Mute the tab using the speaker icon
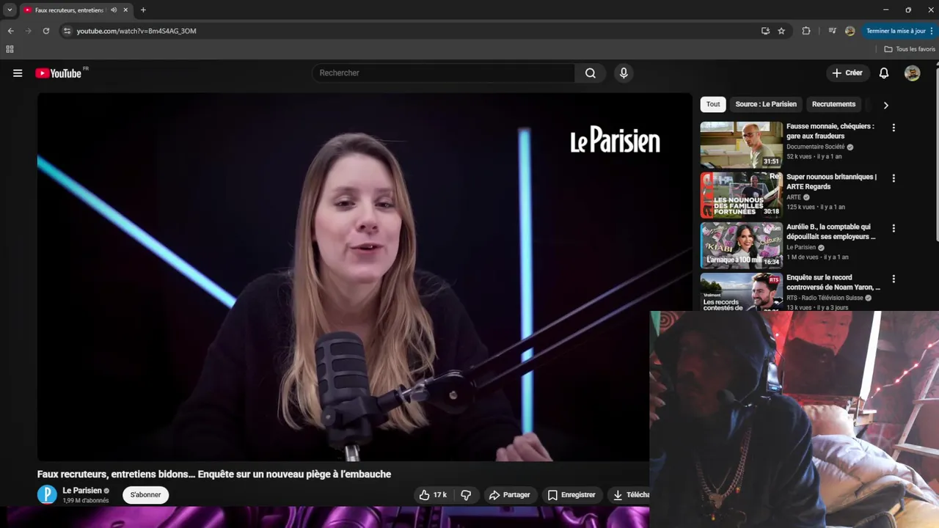The width and height of the screenshot is (939, 528). (x=114, y=10)
